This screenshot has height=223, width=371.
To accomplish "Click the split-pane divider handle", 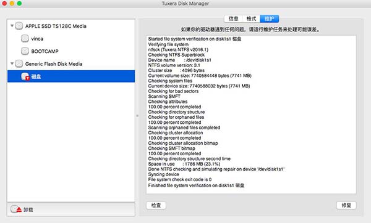I will [137, 116].
